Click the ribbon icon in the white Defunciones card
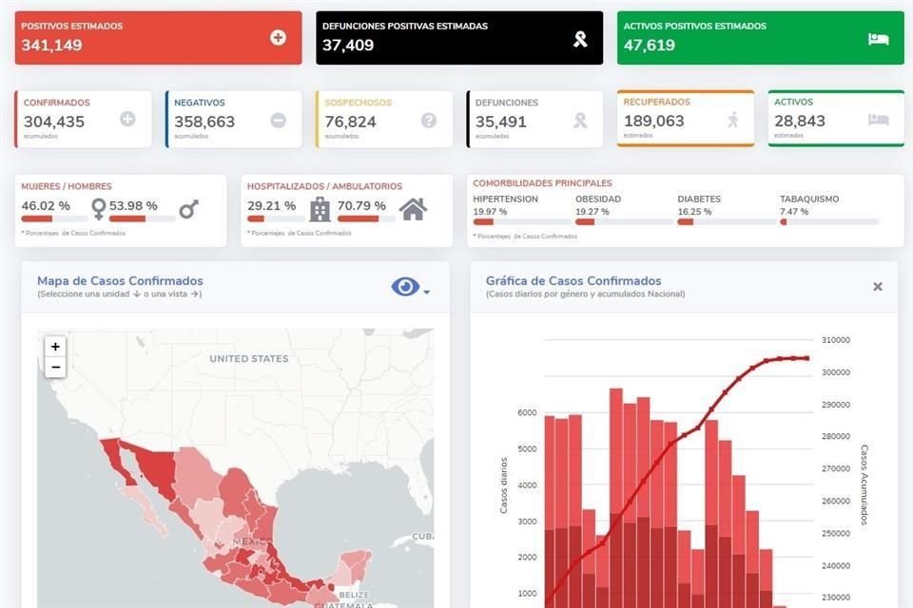 (x=580, y=121)
